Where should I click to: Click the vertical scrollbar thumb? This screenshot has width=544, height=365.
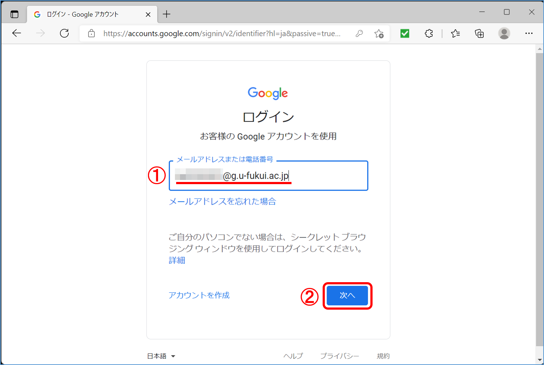point(540,200)
